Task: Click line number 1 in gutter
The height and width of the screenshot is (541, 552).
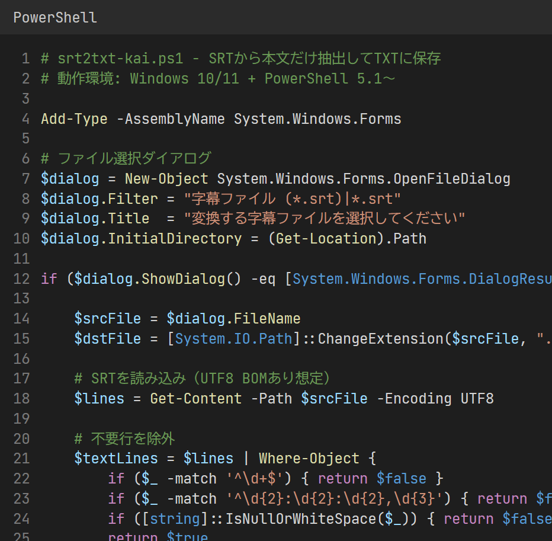Action: [25, 59]
